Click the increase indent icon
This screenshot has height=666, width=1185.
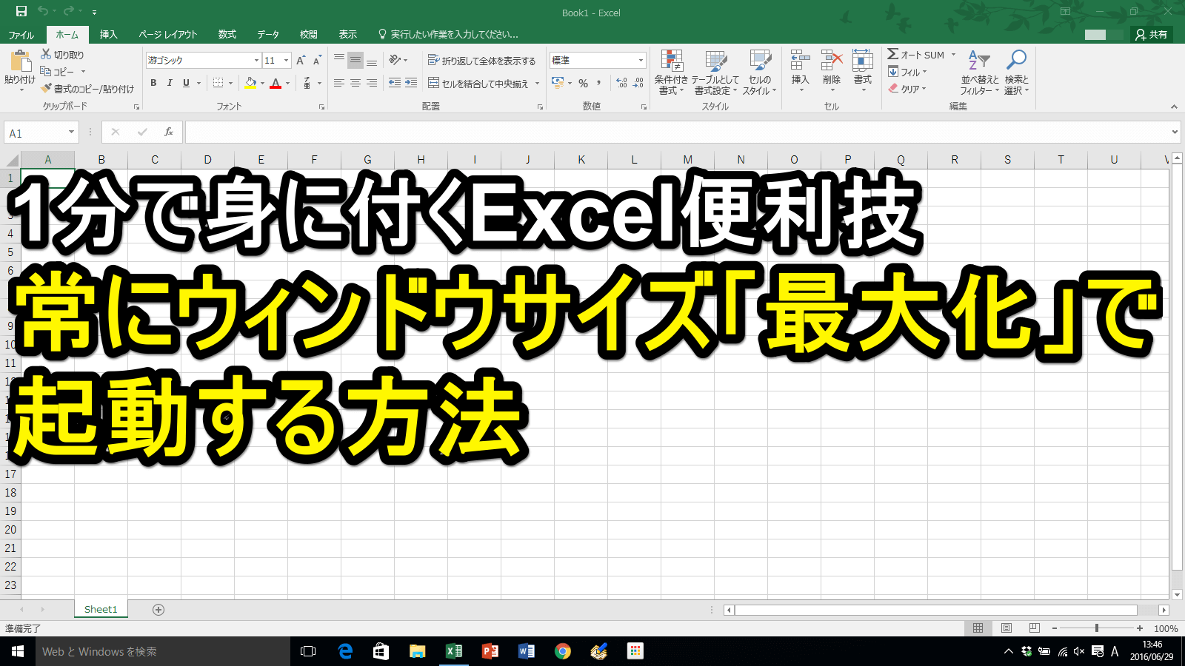pyautogui.click(x=411, y=83)
